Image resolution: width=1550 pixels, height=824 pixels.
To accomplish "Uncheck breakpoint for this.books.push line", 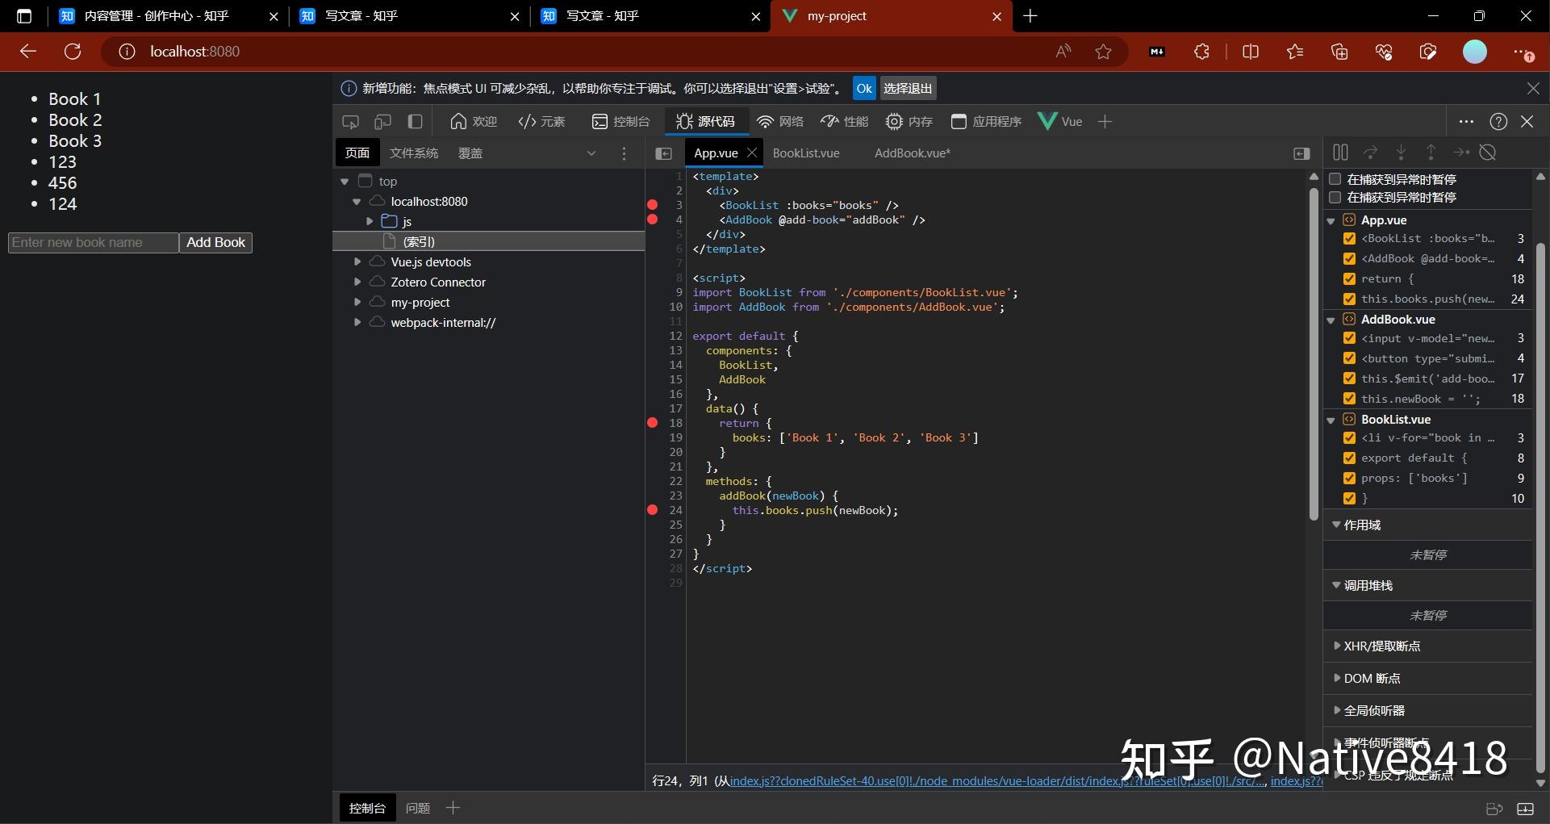I will pos(1349,299).
